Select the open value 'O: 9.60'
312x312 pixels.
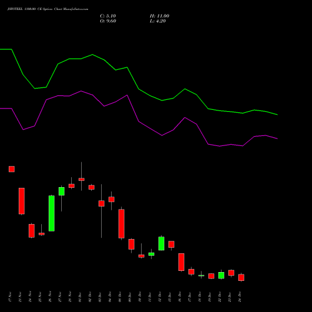[108, 21]
